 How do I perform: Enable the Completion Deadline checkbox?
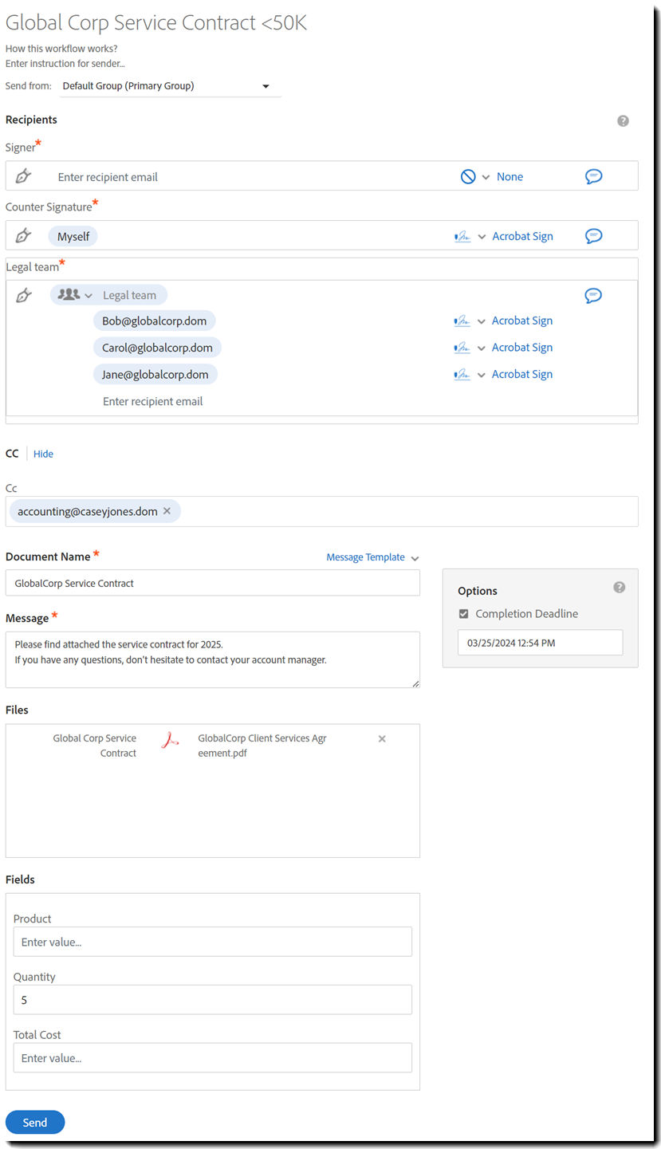coord(463,614)
